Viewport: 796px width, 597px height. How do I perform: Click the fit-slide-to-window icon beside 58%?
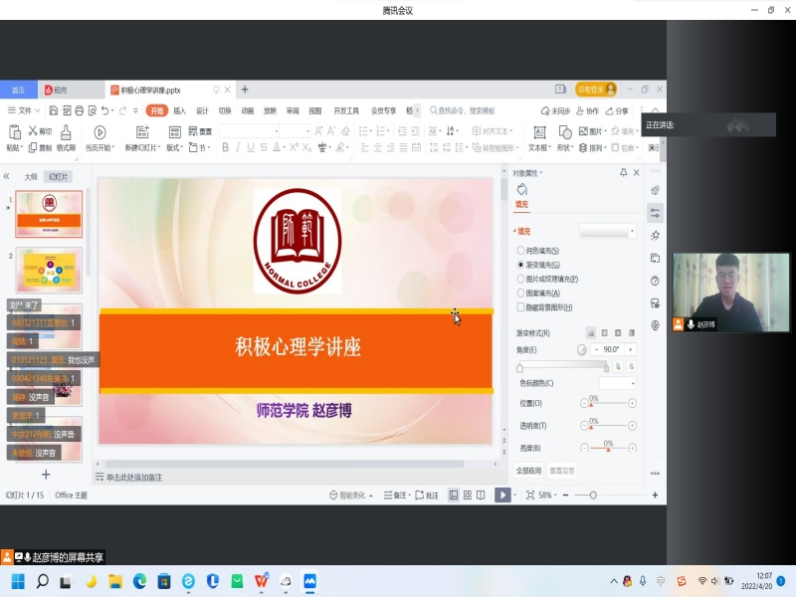530,495
